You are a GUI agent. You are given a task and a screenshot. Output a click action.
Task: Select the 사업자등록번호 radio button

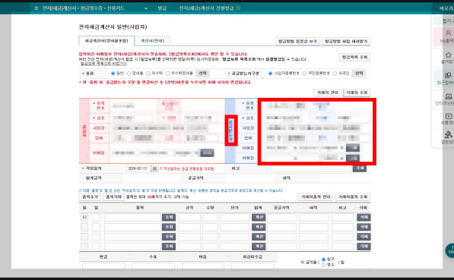coord(271,74)
